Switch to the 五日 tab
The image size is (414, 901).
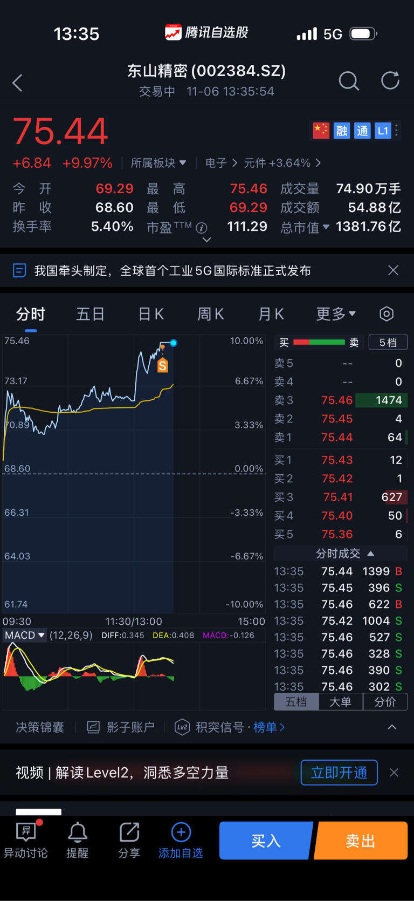(90, 314)
